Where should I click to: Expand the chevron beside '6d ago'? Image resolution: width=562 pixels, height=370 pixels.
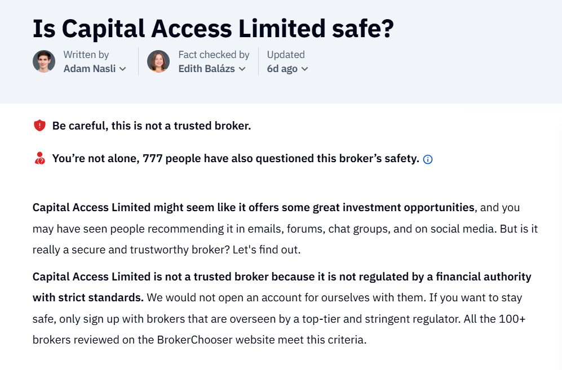[x=305, y=69]
